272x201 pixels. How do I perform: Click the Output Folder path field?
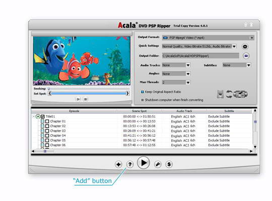[x=200, y=56]
